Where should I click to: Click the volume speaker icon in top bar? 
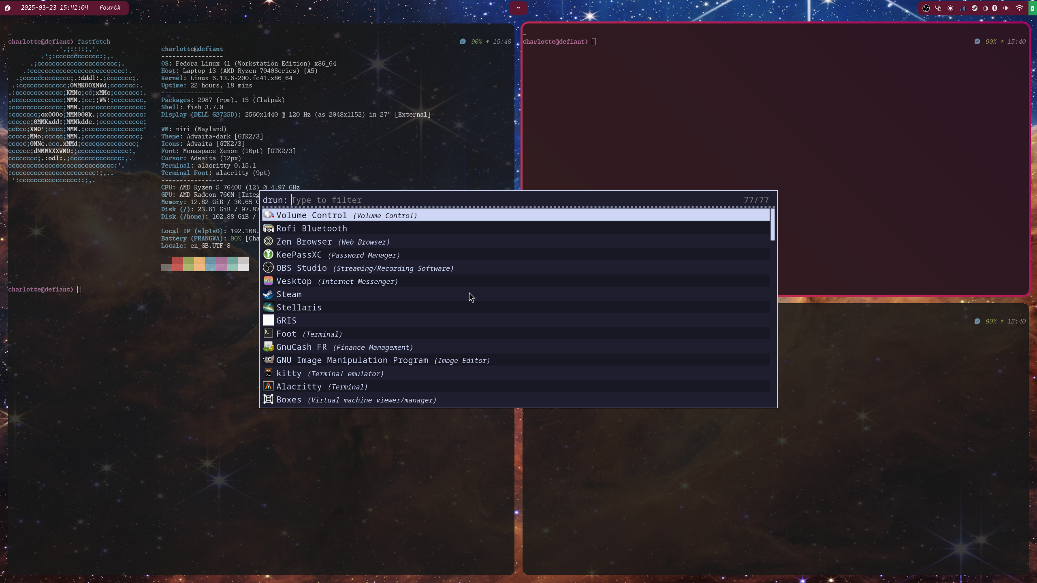pos(1006,8)
